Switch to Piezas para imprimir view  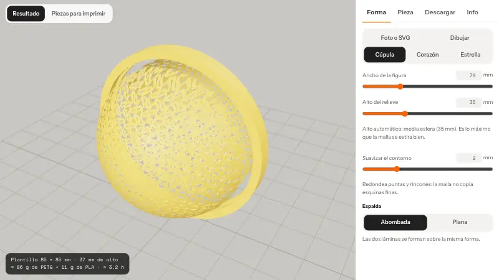click(79, 14)
